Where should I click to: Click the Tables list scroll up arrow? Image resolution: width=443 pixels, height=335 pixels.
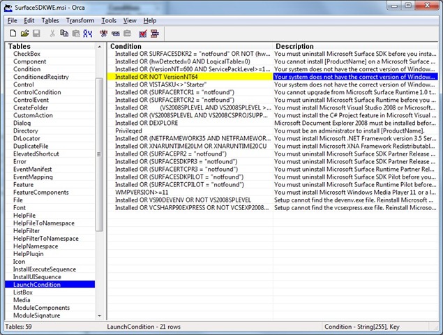pyautogui.click(x=100, y=47)
